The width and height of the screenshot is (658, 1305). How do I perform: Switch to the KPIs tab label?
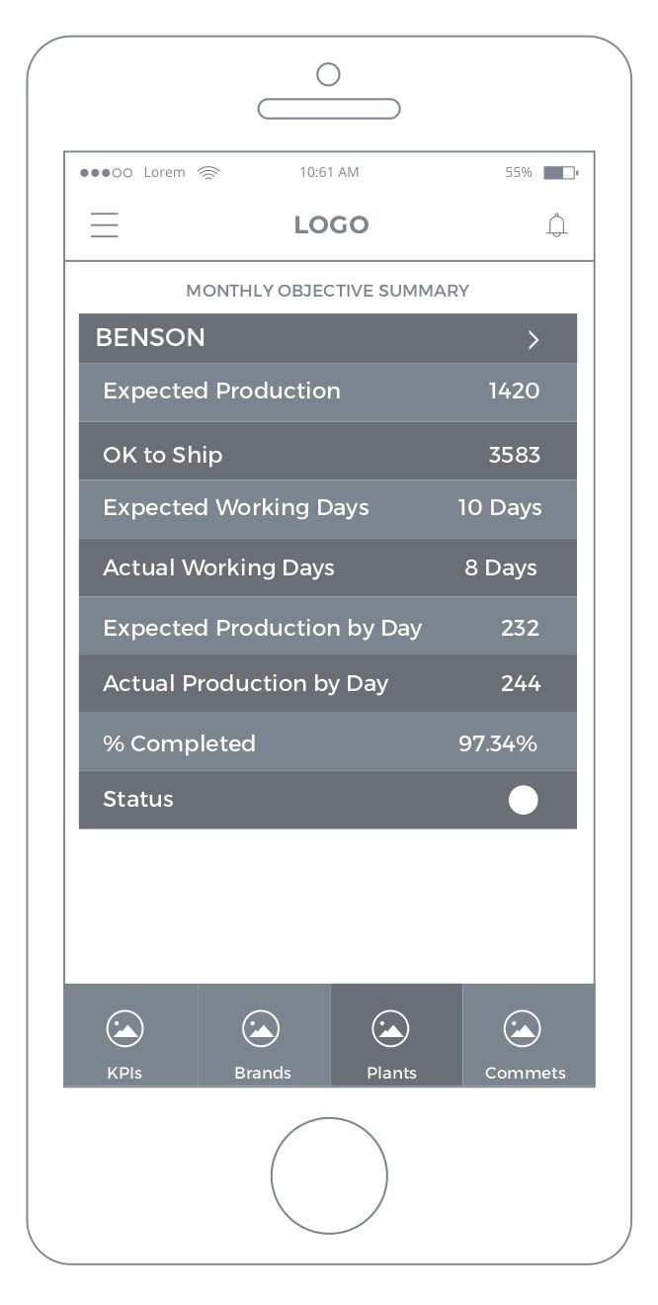pyautogui.click(x=124, y=1073)
